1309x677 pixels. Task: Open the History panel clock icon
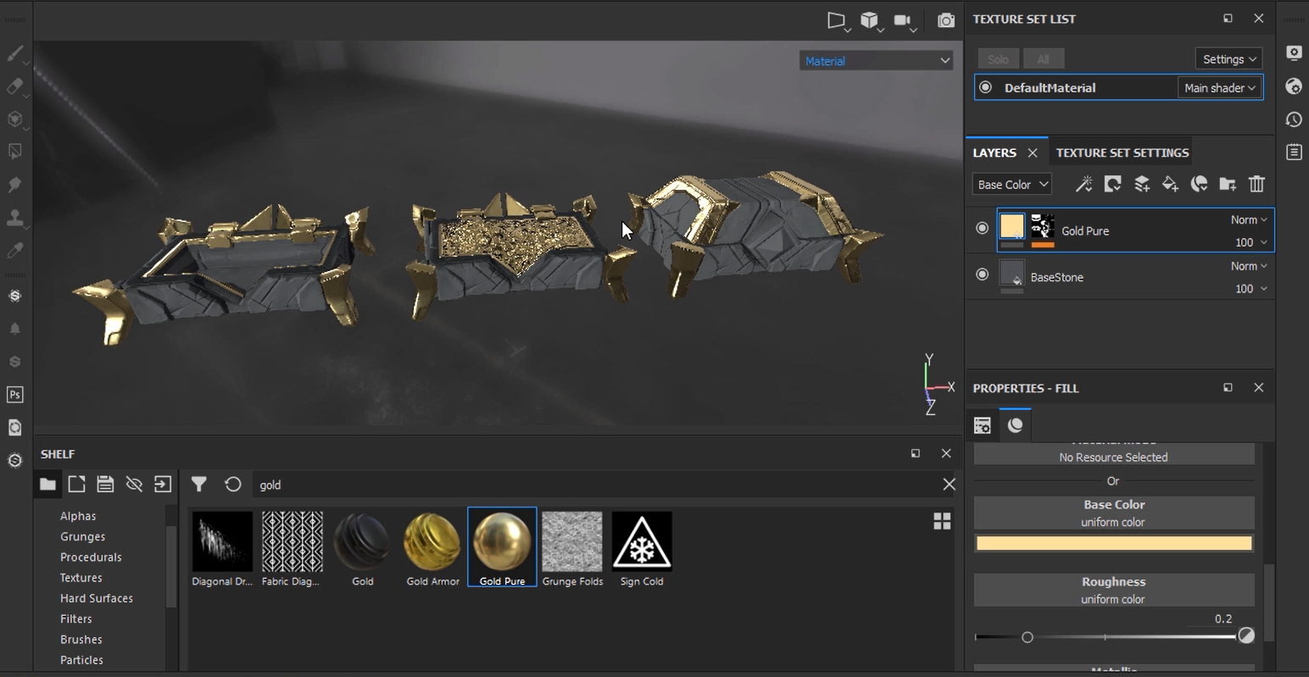[1294, 119]
